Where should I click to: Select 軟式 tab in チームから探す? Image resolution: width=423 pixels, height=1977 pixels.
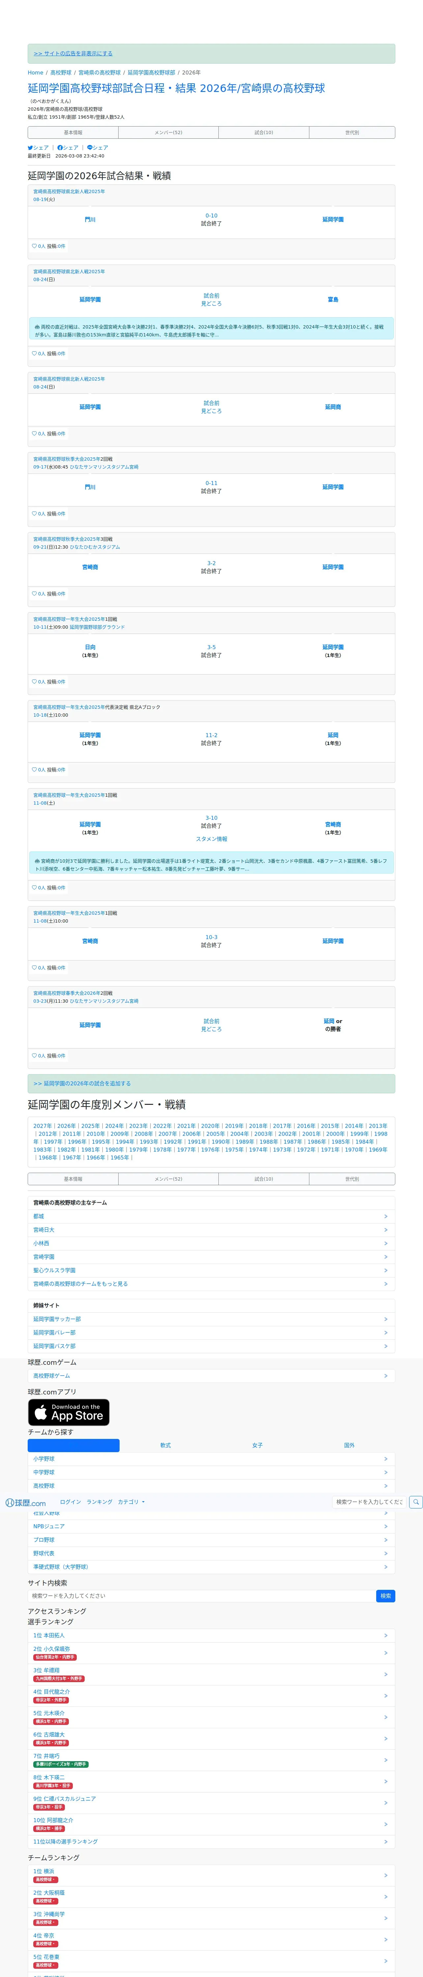[x=165, y=1445]
